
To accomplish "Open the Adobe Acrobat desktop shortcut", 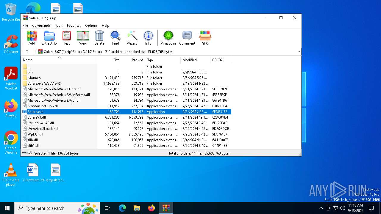I will coord(11,78).
